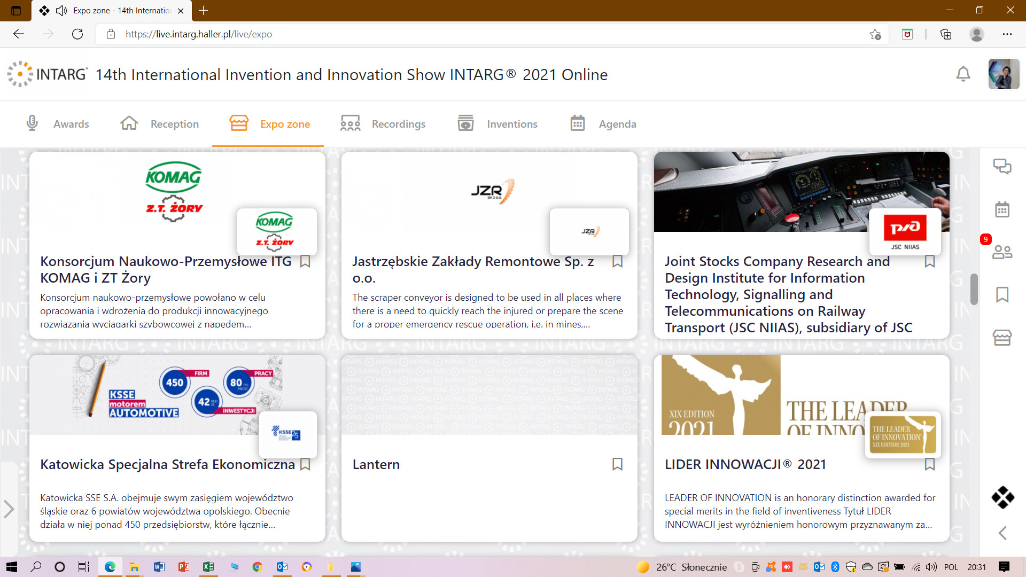Viewport: 1026px width, 577px height.
Task: Open the calendar icon in right sidebar
Action: click(1002, 209)
